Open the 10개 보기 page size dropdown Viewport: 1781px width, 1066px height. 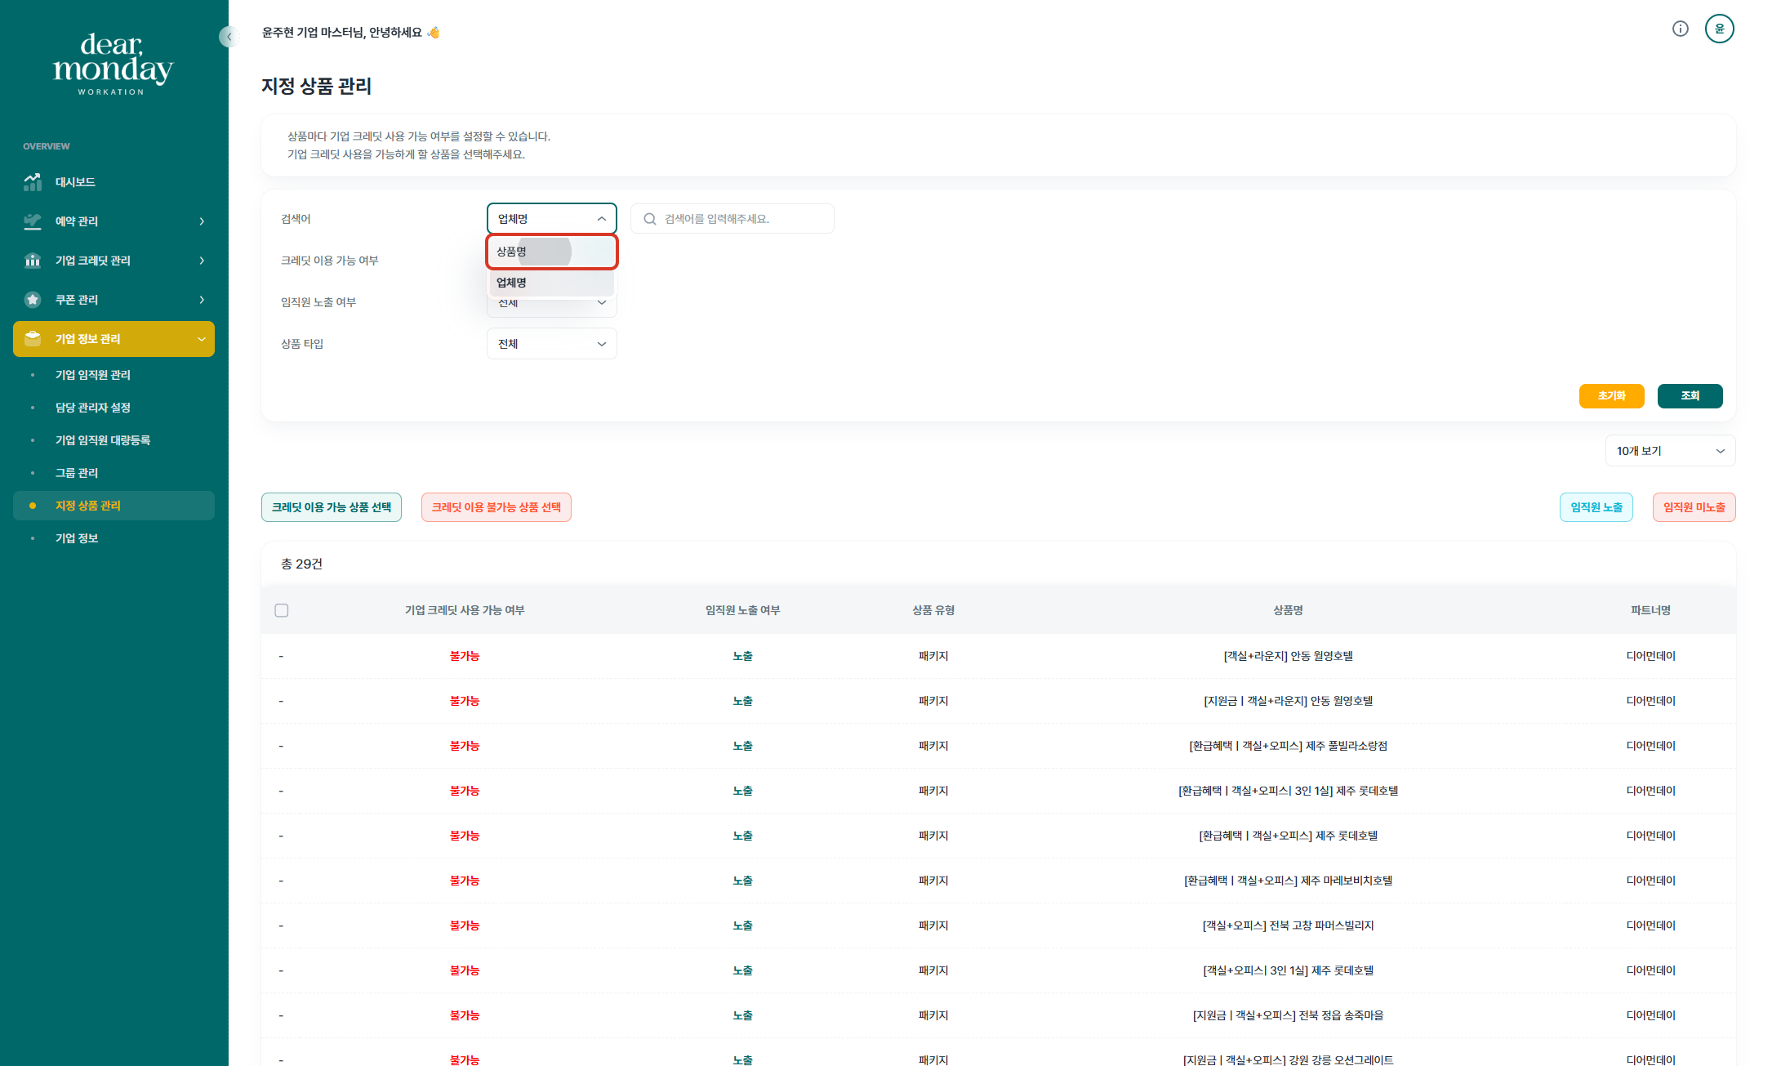(x=1669, y=451)
